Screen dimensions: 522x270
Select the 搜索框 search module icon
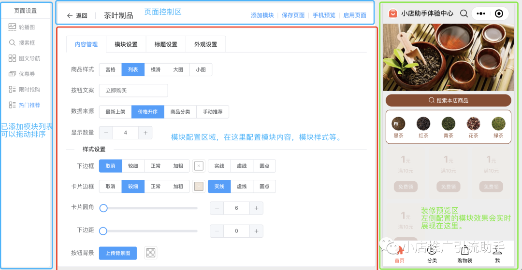click(x=12, y=42)
